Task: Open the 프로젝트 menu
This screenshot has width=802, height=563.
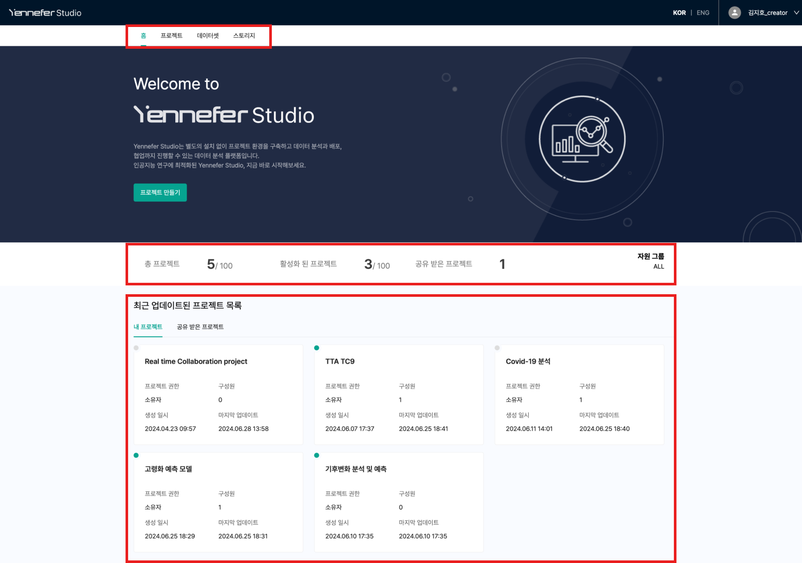Action: (x=171, y=35)
